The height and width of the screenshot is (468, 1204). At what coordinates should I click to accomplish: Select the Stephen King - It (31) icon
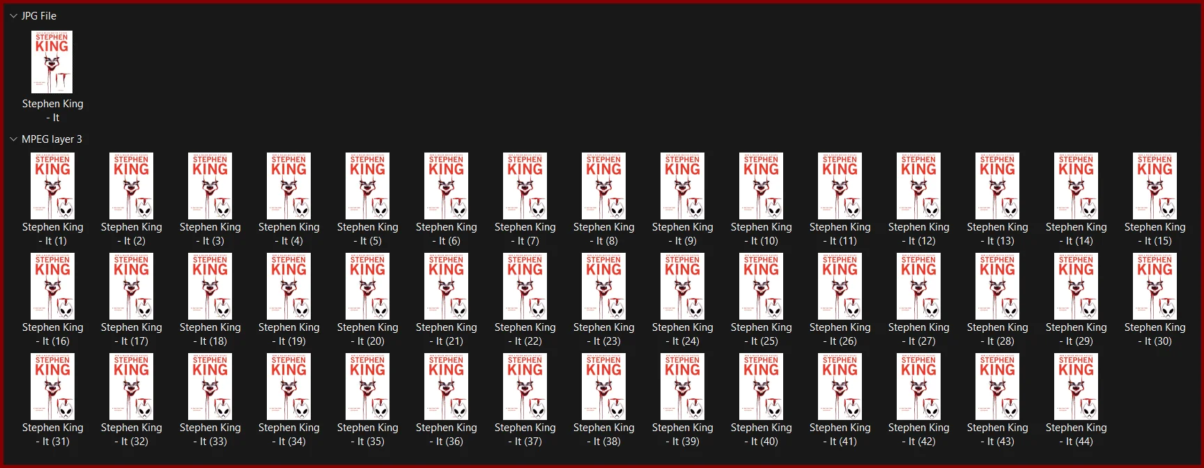point(52,387)
